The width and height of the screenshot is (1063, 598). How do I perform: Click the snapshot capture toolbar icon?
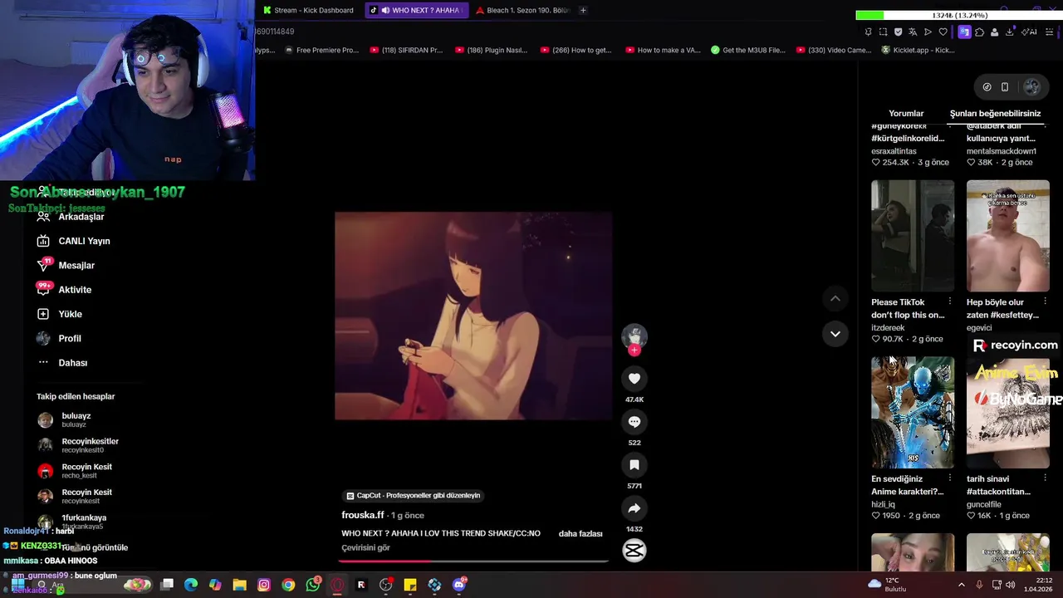[x=883, y=32]
